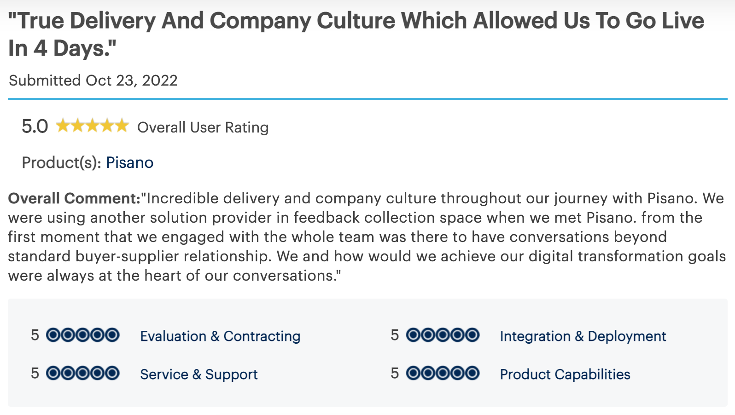
Task: Click the Service & Support rating circles
Action: [x=83, y=373]
